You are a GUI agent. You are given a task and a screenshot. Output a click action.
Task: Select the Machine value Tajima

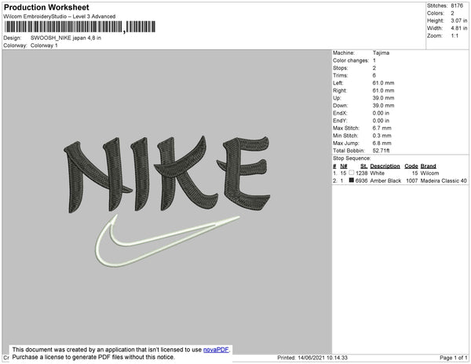(381, 53)
